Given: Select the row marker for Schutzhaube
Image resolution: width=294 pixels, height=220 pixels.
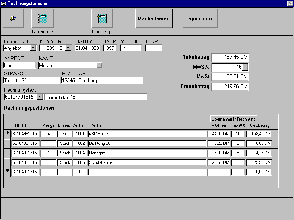Looking at the screenshot, I should [x=7, y=162].
